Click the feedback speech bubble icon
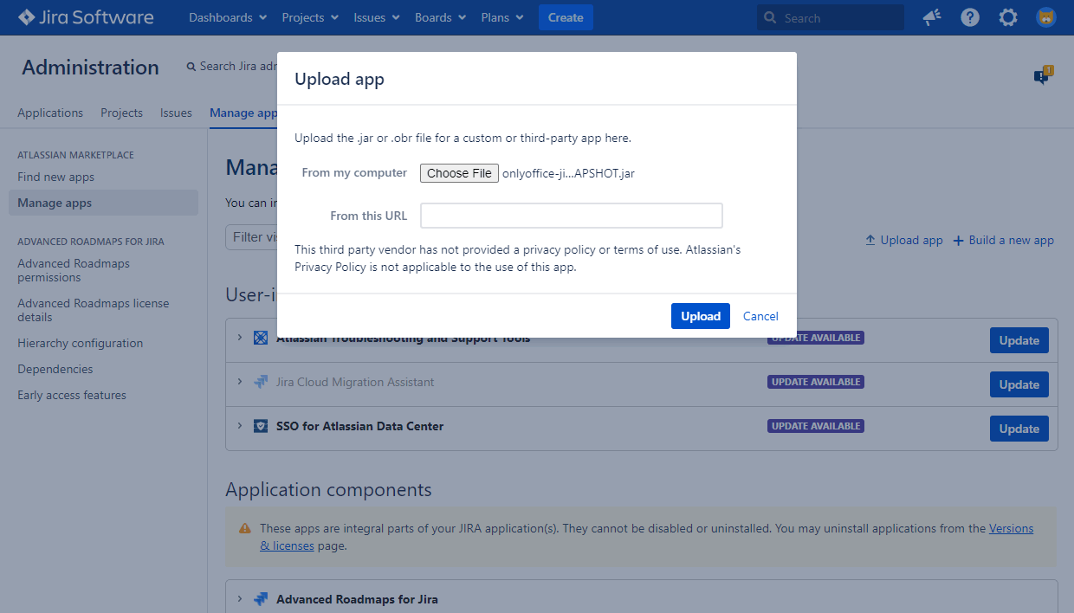Screen dimensions: 1074x613 click(x=1042, y=77)
